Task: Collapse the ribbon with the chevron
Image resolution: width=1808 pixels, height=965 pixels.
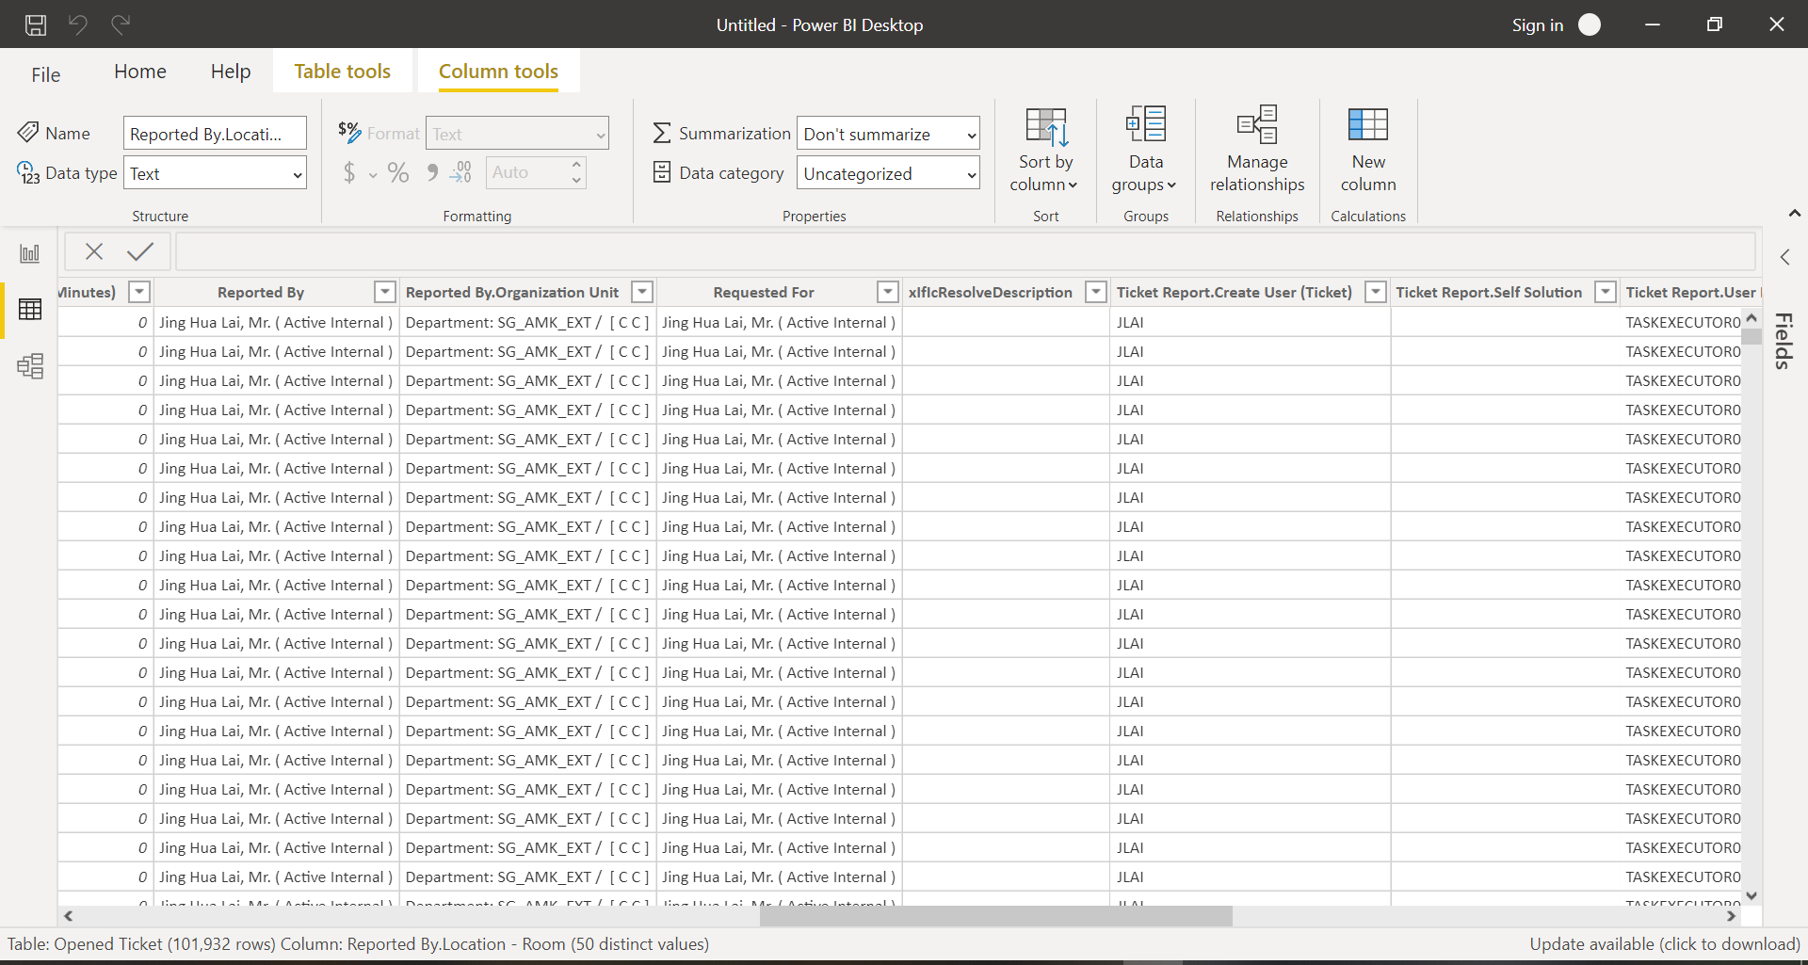Action: pyautogui.click(x=1795, y=214)
